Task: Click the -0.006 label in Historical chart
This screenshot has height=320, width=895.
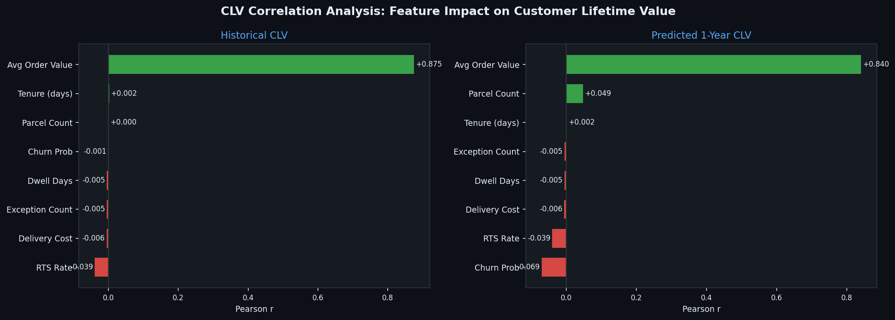Action: pyautogui.click(x=93, y=238)
